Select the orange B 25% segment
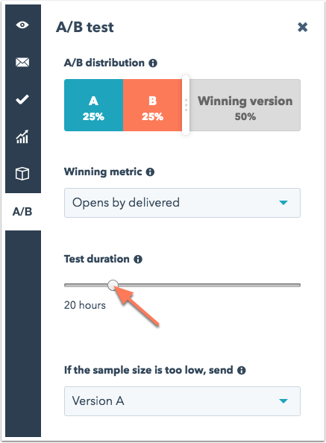Image resolution: width=326 pixels, height=443 pixels. click(x=152, y=105)
